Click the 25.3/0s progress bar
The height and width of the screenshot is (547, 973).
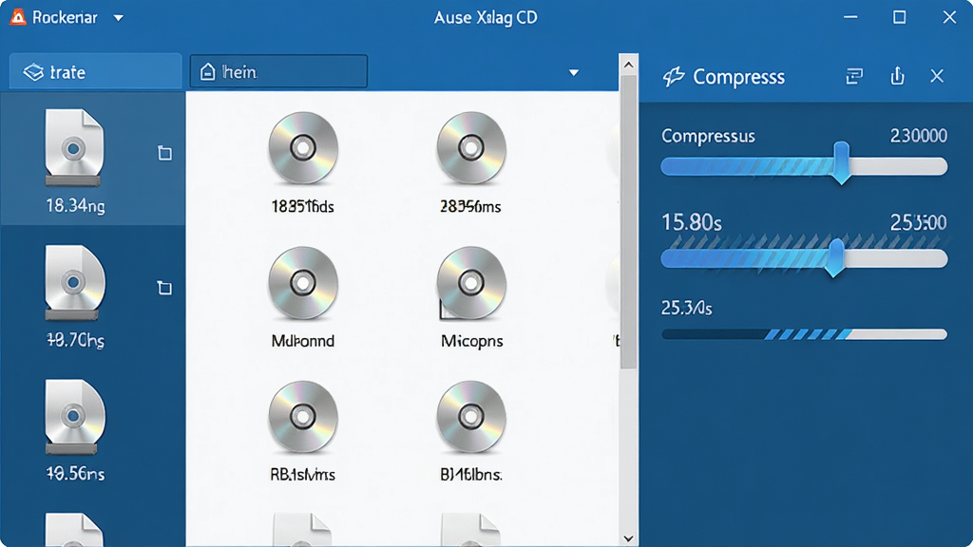tap(804, 335)
